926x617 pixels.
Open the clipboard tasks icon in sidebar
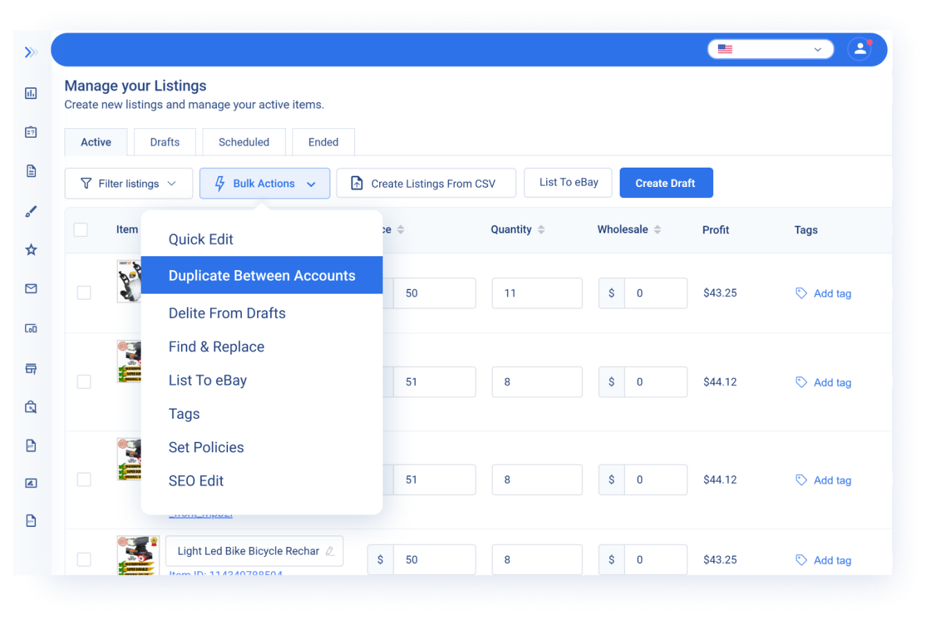(30, 132)
